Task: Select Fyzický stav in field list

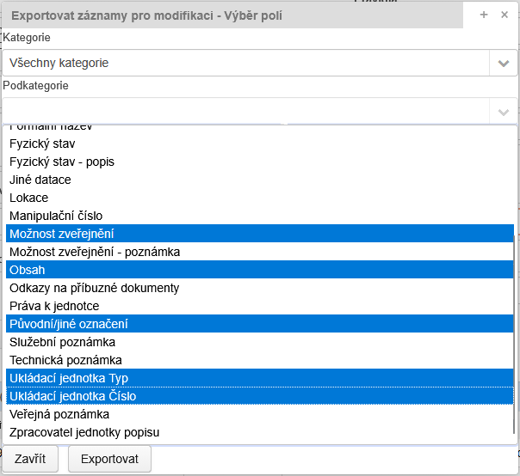Action: click(x=31, y=143)
